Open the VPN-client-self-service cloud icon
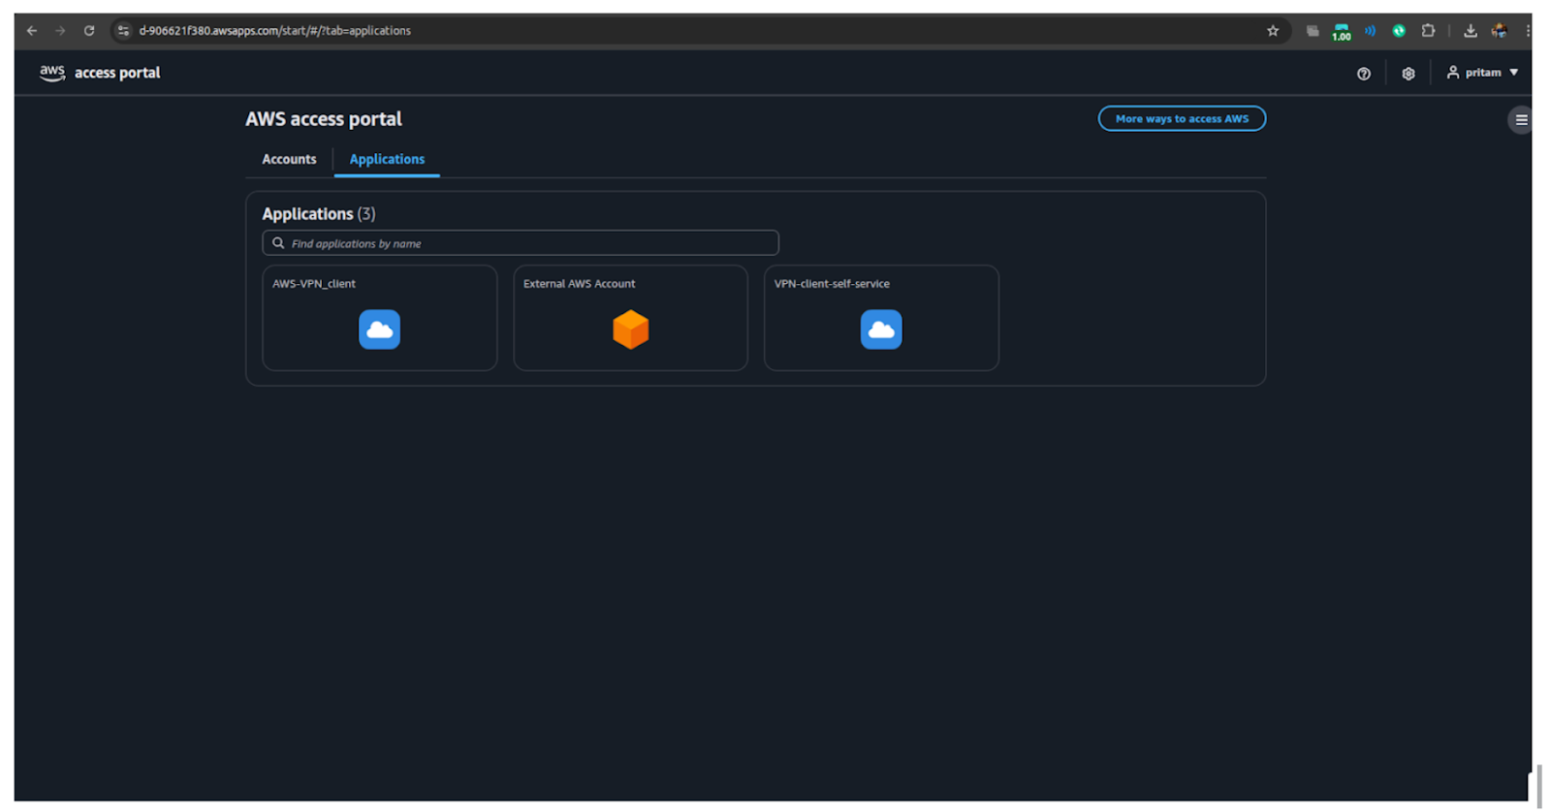 881,329
